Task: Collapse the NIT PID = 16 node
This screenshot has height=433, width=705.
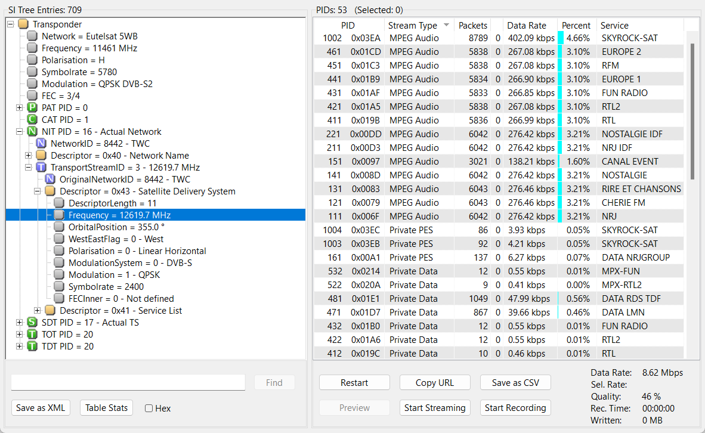Action: (x=19, y=132)
